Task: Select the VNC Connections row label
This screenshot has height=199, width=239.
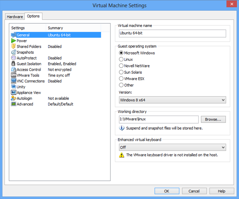Action: pos(31,81)
